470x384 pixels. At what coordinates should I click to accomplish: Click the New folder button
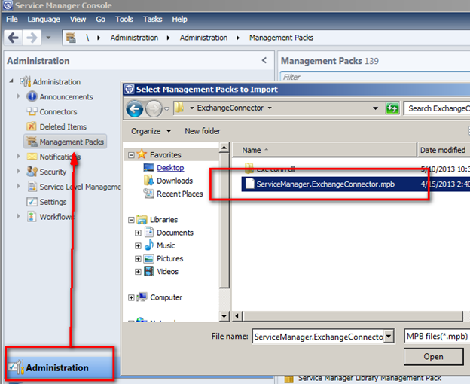click(x=203, y=131)
